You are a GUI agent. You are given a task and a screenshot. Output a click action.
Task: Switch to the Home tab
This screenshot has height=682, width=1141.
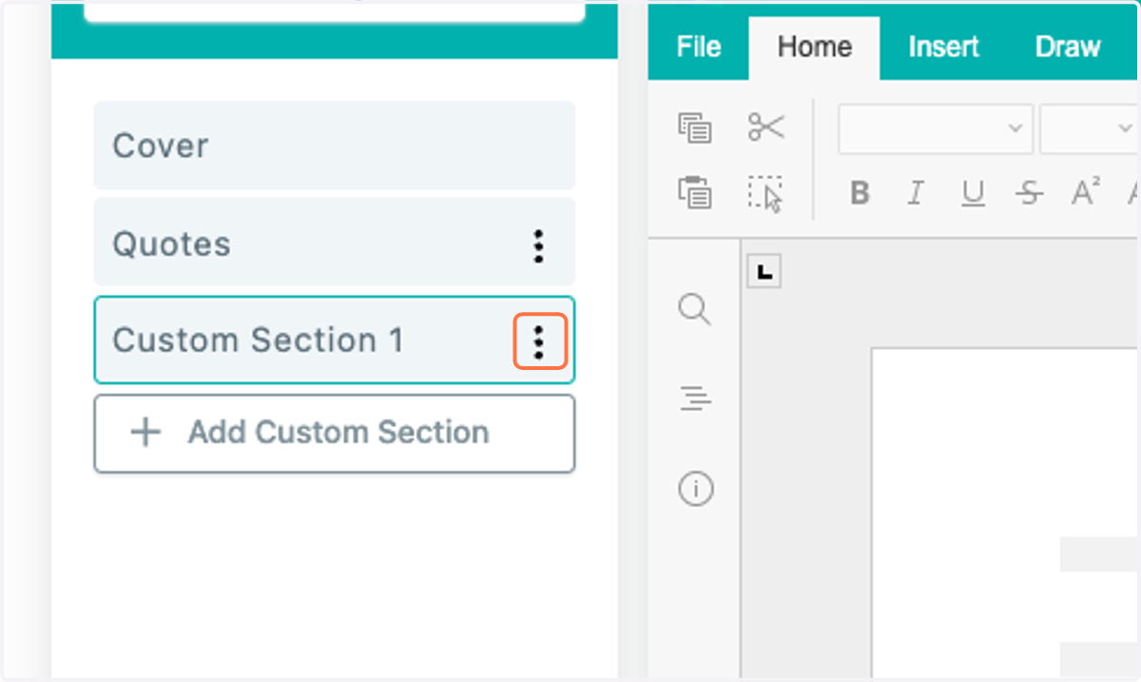pyautogui.click(x=814, y=47)
